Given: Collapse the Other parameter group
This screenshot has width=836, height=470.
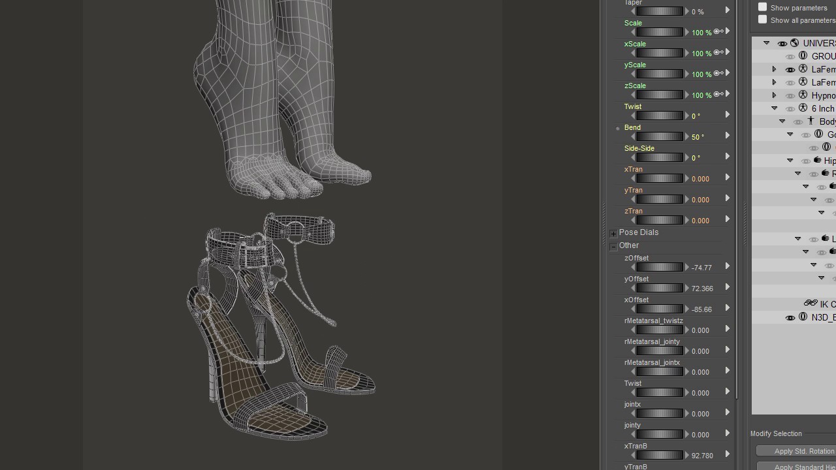Looking at the screenshot, I should 613,246.
